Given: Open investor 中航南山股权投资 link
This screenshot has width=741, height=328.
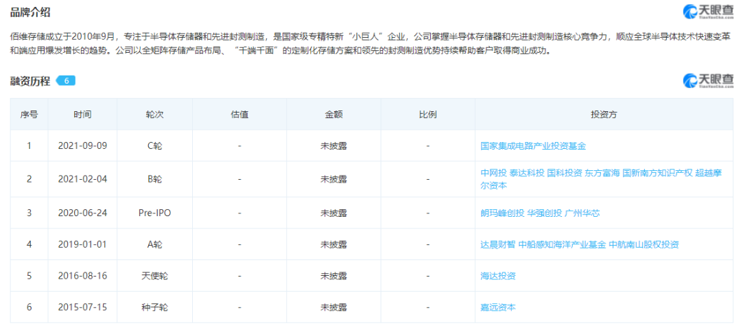Looking at the screenshot, I should pos(644,244).
